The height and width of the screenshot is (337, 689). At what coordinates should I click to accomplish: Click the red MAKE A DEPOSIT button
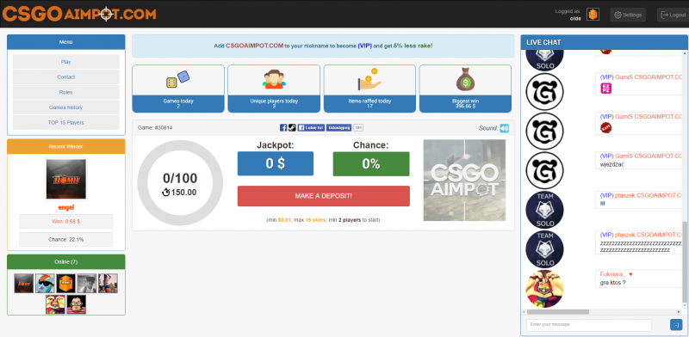click(x=324, y=196)
